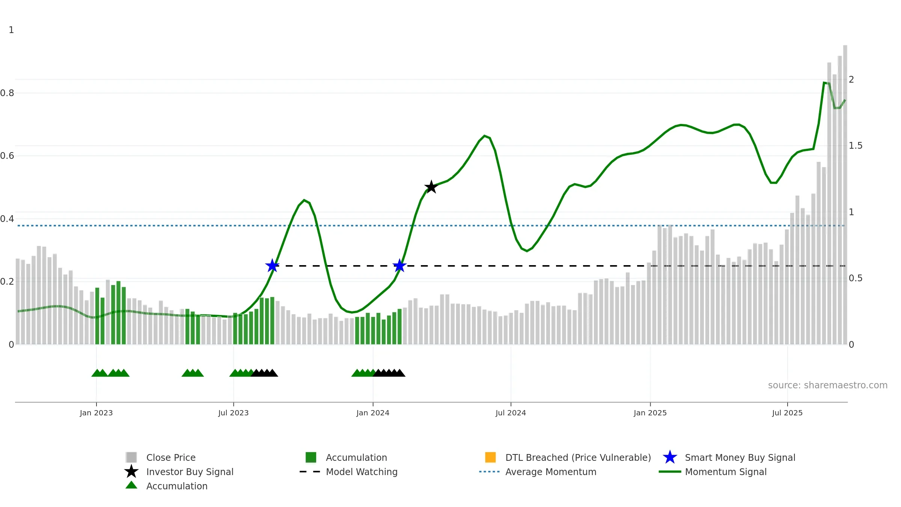Toggle the Smart Money Buy Signal label
901x507 pixels.
click(x=740, y=457)
